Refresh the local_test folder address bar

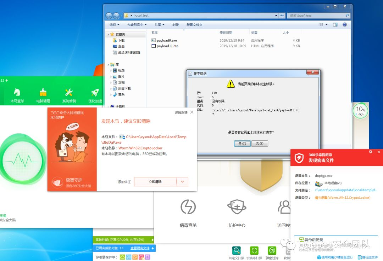(x=282, y=15)
